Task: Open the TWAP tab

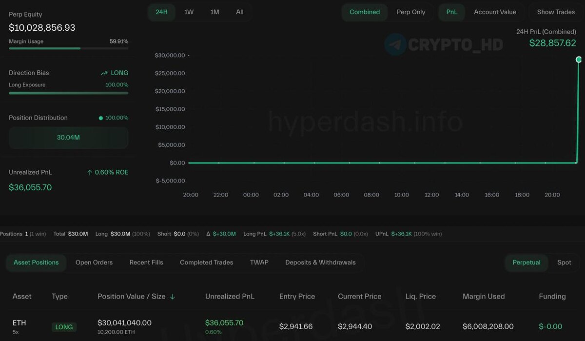Action: coord(259,262)
